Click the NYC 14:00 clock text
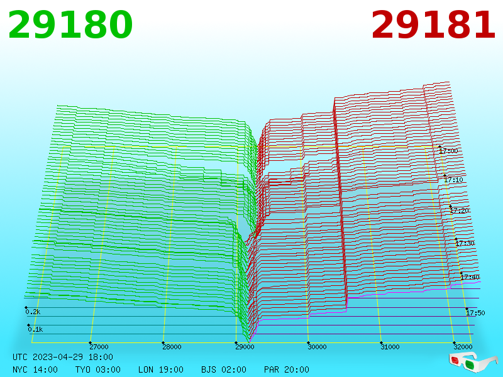This screenshot has height=377, width=503. 35,369
